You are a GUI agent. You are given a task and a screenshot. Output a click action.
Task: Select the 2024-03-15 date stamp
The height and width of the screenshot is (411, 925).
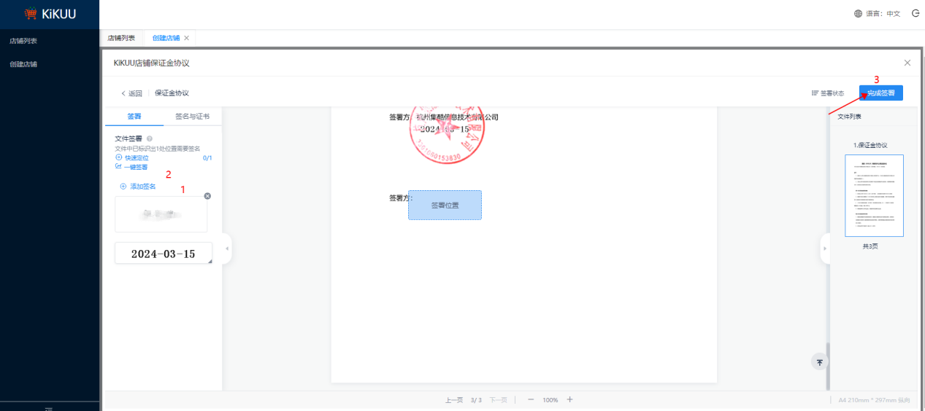click(164, 254)
